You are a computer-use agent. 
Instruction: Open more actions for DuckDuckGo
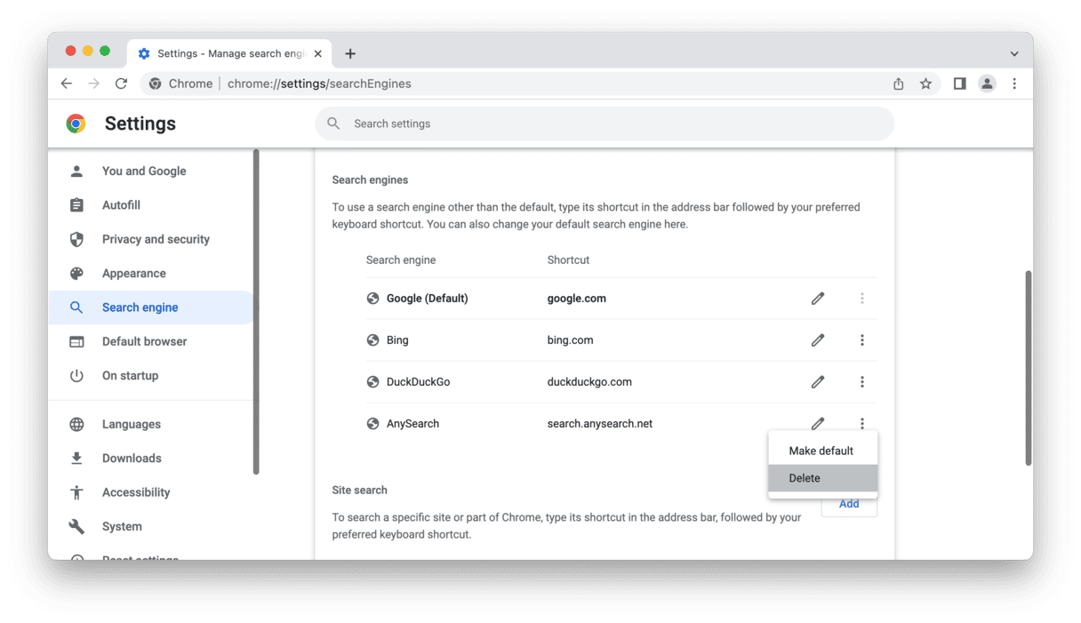(x=861, y=382)
